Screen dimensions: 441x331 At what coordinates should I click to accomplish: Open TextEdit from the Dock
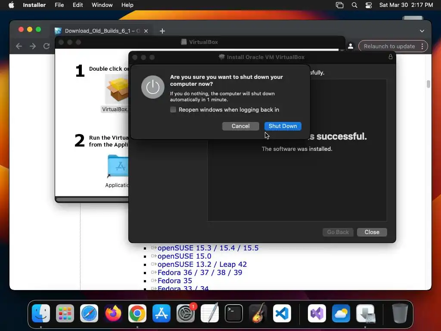[x=210, y=313]
